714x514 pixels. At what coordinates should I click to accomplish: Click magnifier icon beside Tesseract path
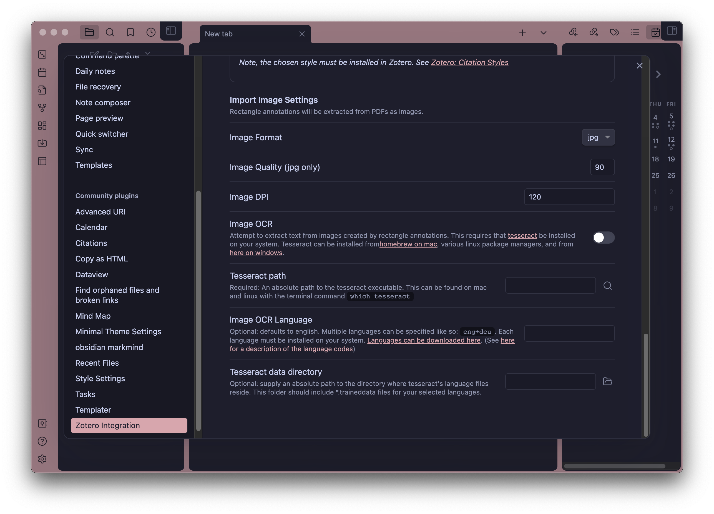pyautogui.click(x=607, y=286)
